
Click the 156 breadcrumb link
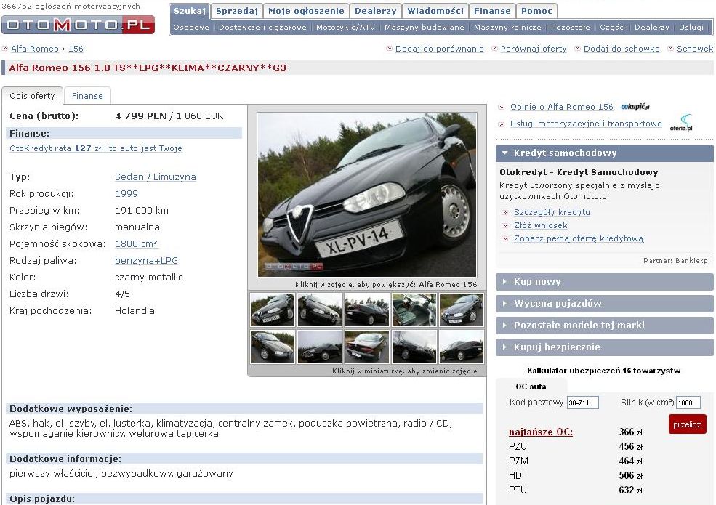pos(76,49)
